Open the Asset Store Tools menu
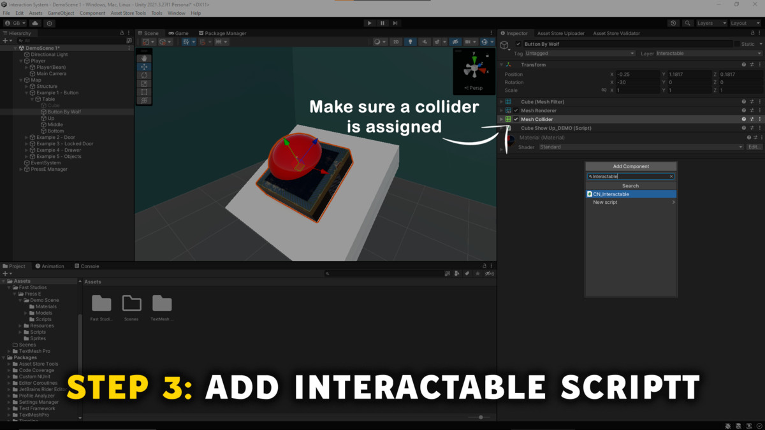The height and width of the screenshot is (430, 765). point(128,13)
